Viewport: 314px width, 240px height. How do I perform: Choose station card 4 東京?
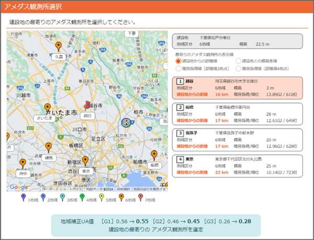pyautogui.click(x=237, y=166)
